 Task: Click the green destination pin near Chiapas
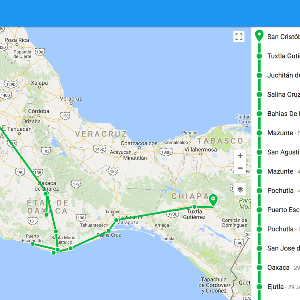tap(213, 200)
